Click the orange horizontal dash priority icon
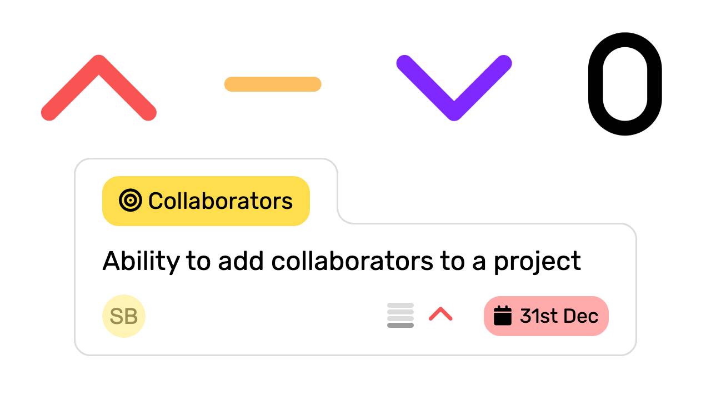The height and width of the screenshot is (400, 711). tap(273, 84)
